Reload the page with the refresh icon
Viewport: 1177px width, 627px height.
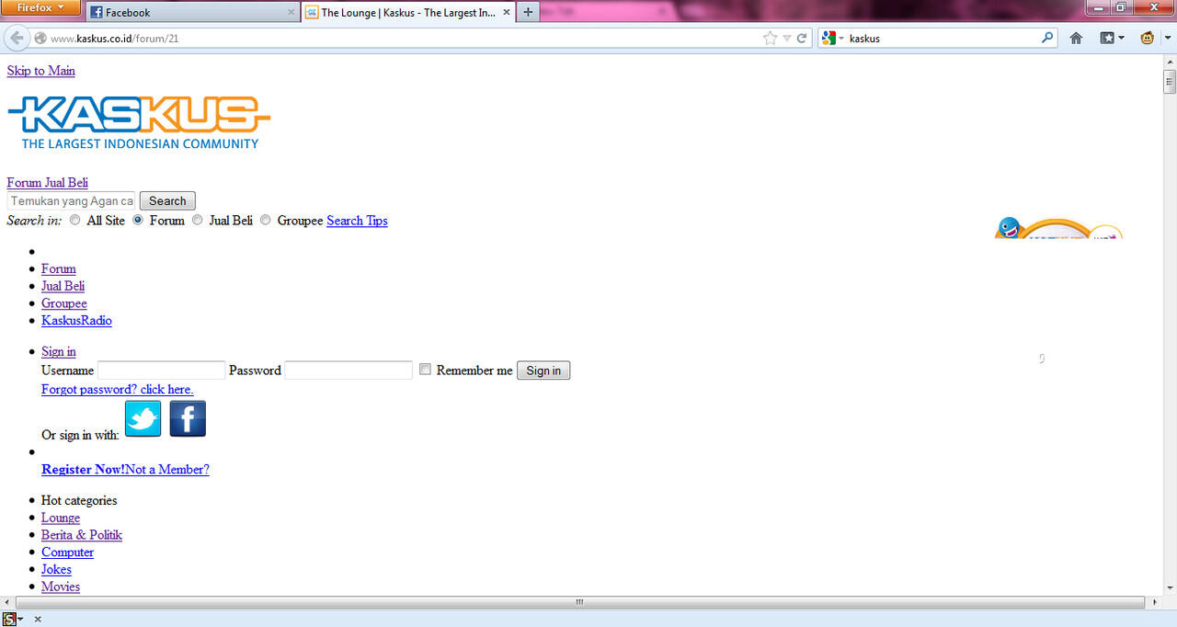[x=802, y=39]
